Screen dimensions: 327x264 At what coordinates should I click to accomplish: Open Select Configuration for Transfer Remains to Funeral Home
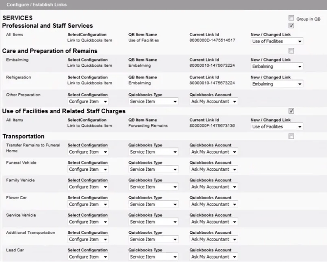[x=88, y=152]
